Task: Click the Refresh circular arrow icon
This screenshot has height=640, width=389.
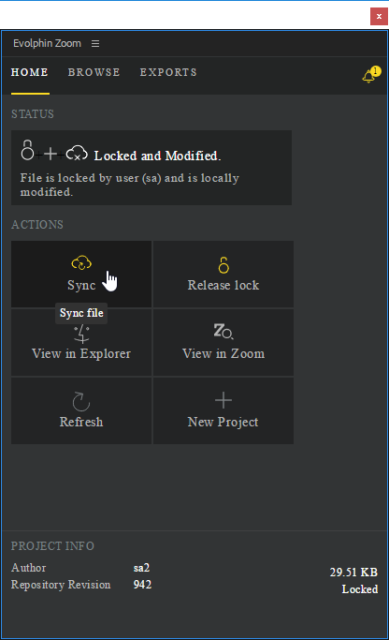Action: 81,401
